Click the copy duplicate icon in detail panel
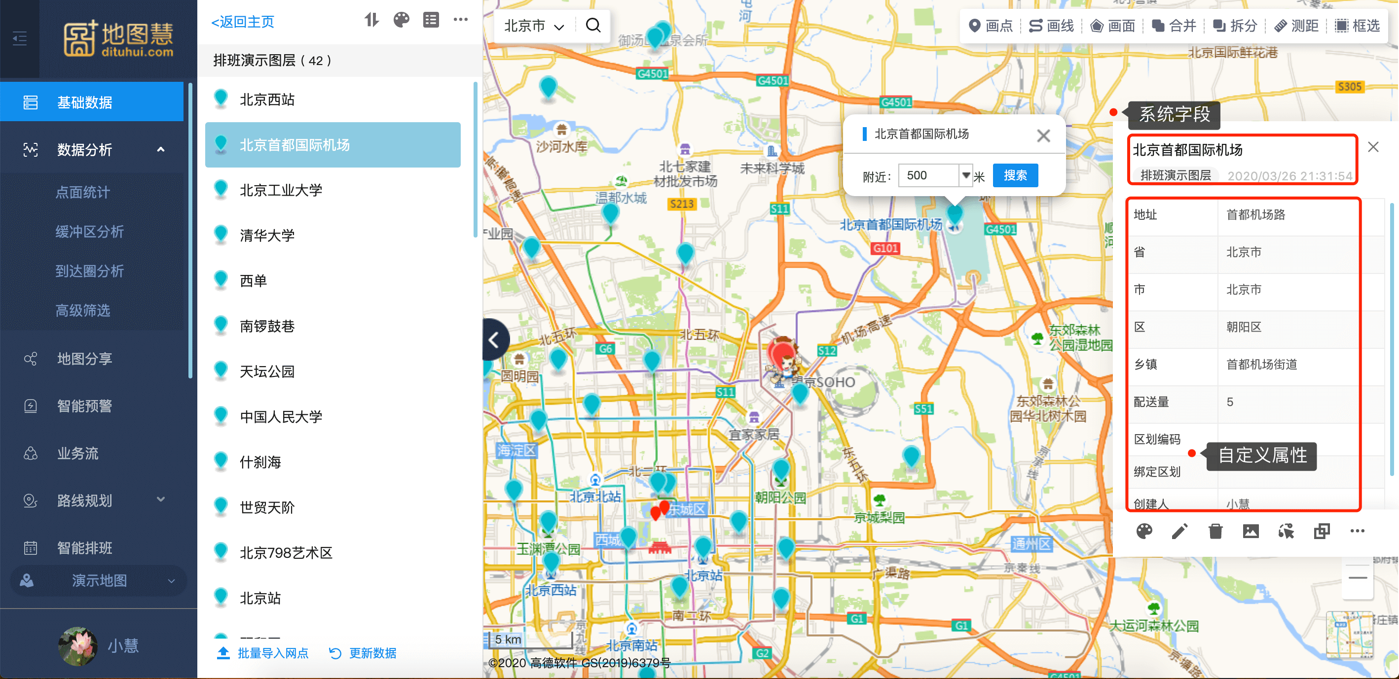Viewport: 1399px width, 679px height. point(1322,532)
